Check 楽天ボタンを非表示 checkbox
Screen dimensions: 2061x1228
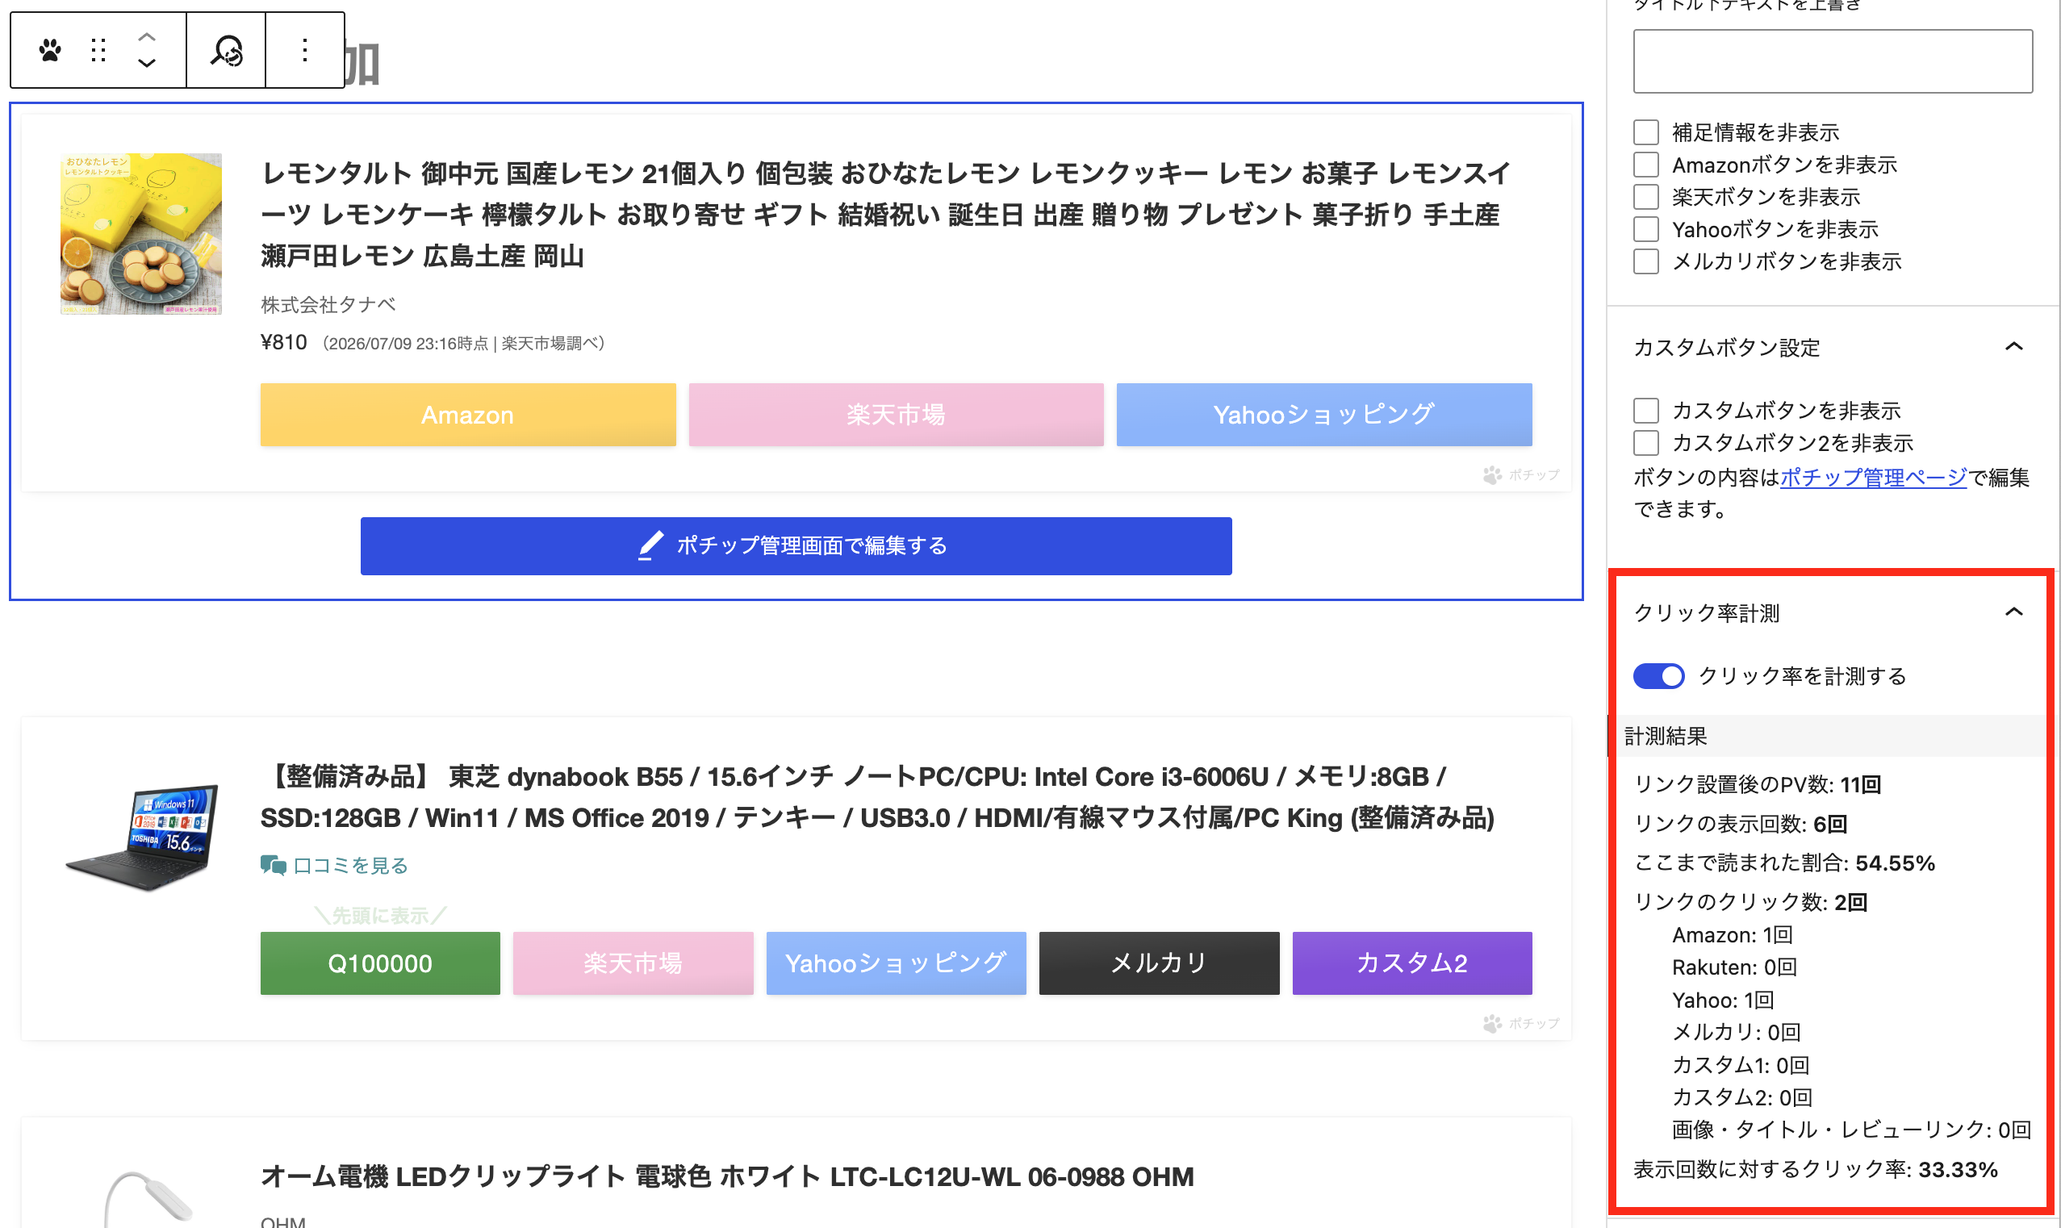coord(1646,197)
